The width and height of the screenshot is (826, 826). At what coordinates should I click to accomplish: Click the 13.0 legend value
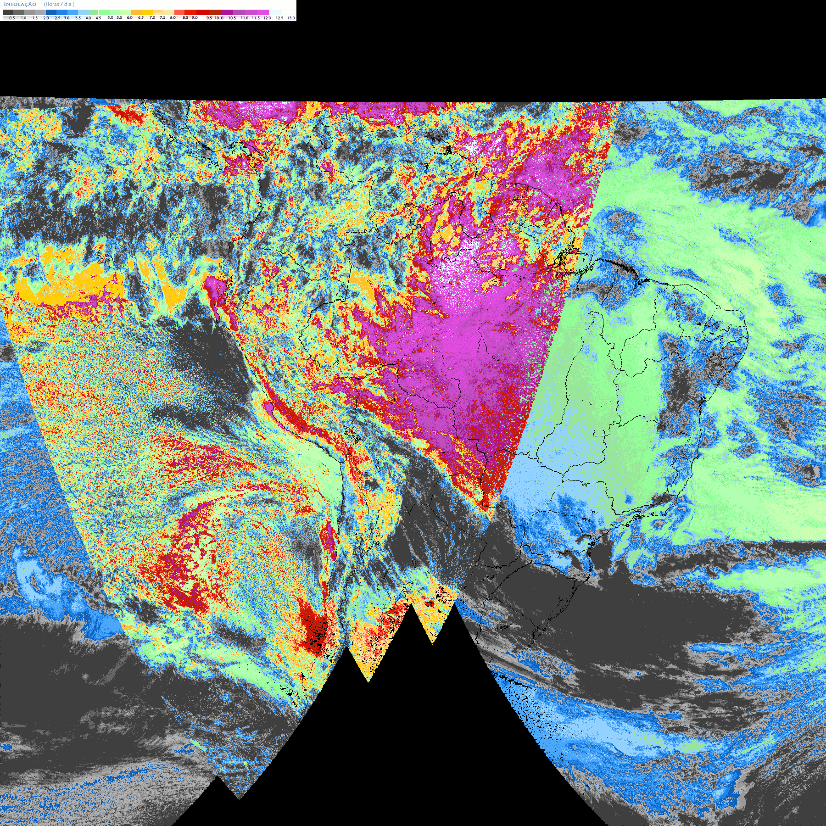coord(291,18)
